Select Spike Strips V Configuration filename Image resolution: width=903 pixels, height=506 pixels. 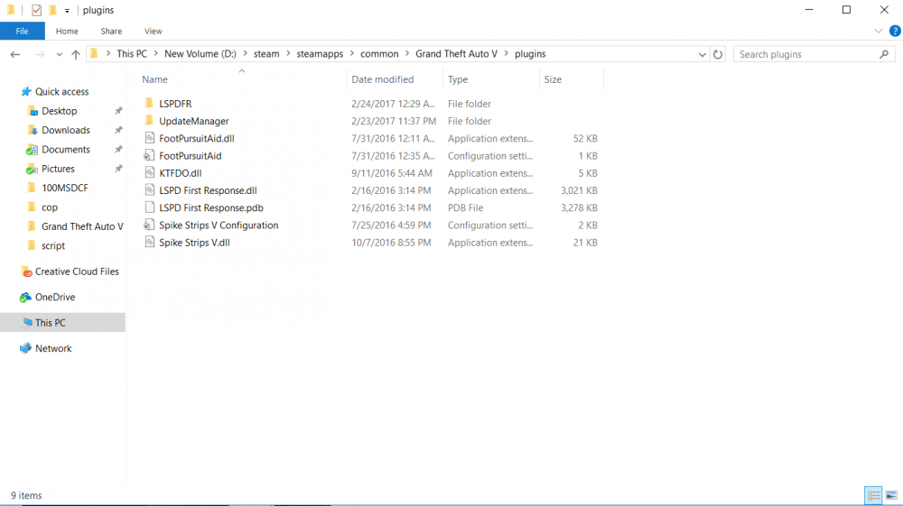tap(219, 225)
